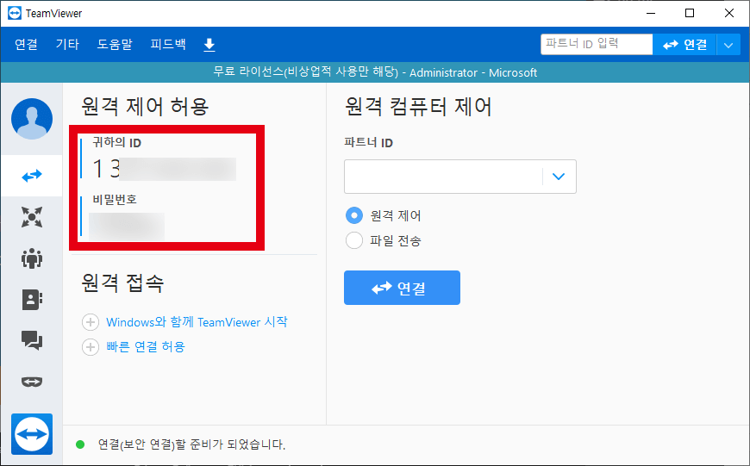The image size is (750, 466).
Task: Open the Remote Management sidebar icon
Action: tap(32, 217)
